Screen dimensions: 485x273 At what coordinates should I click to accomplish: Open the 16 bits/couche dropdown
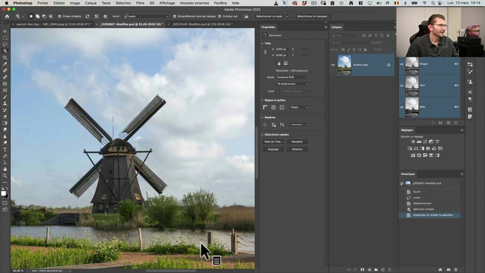coord(292,84)
